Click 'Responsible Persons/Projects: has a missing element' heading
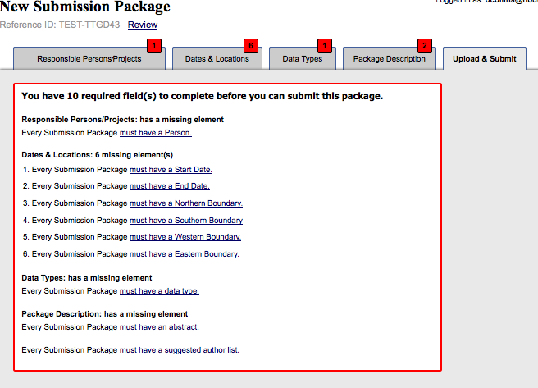The width and height of the screenshot is (538, 388). (122, 120)
